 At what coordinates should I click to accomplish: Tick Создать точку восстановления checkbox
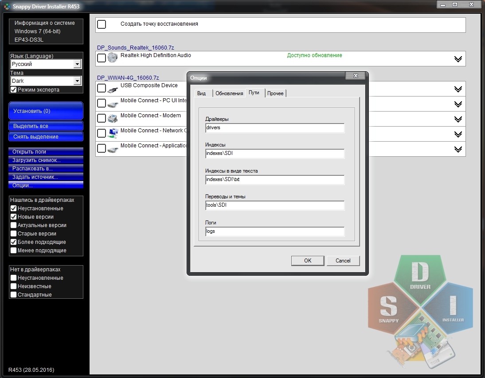(102, 24)
